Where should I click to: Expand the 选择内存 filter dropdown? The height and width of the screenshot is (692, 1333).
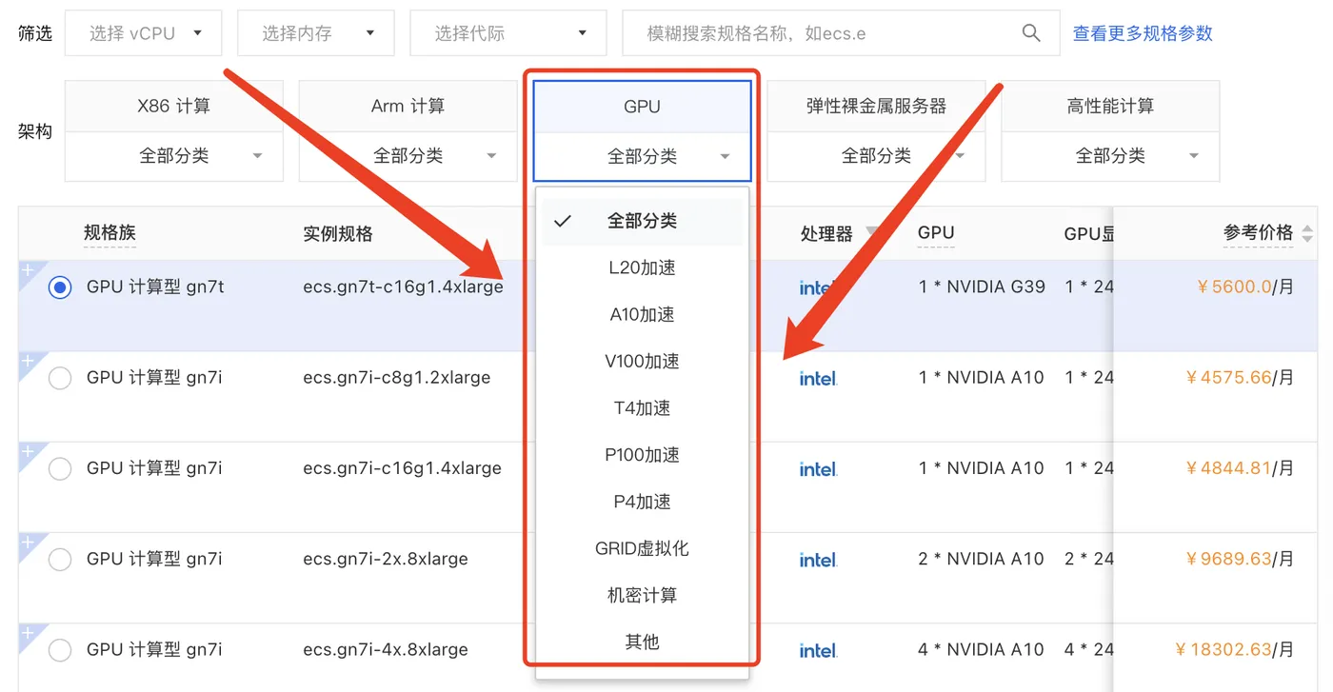[315, 31]
